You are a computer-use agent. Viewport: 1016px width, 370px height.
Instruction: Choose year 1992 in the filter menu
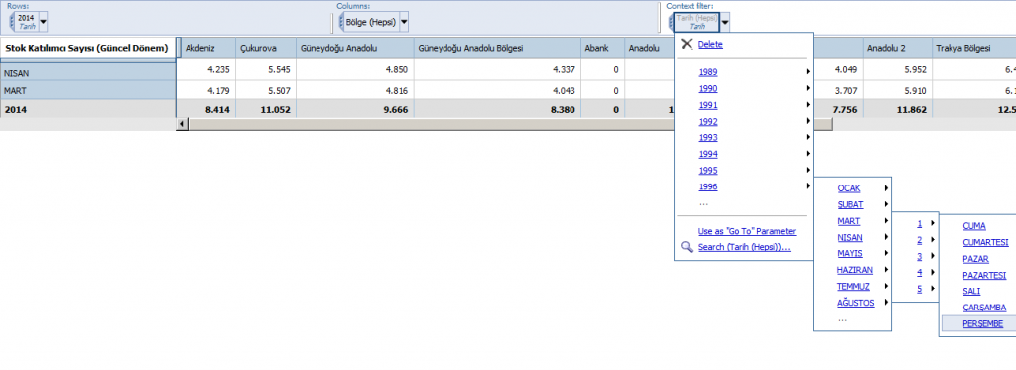(x=708, y=121)
